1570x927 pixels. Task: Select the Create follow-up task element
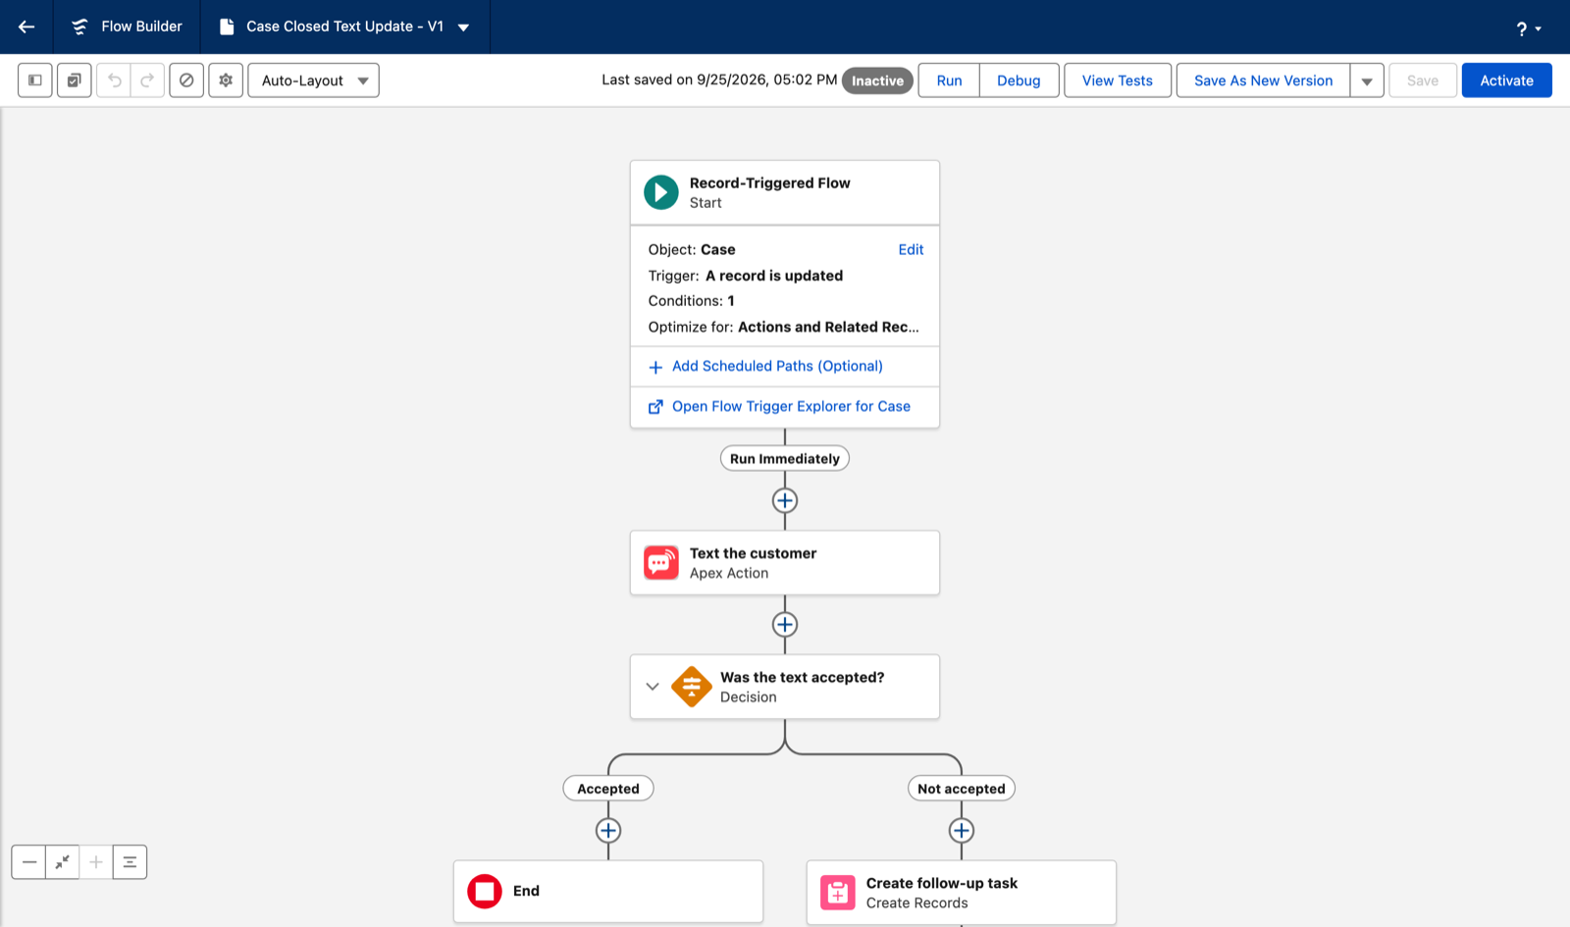coord(962,893)
